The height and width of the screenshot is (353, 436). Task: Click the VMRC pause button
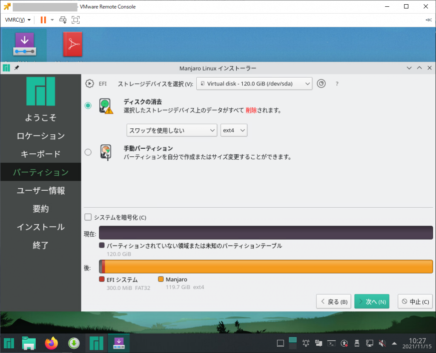pyautogui.click(x=43, y=20)
